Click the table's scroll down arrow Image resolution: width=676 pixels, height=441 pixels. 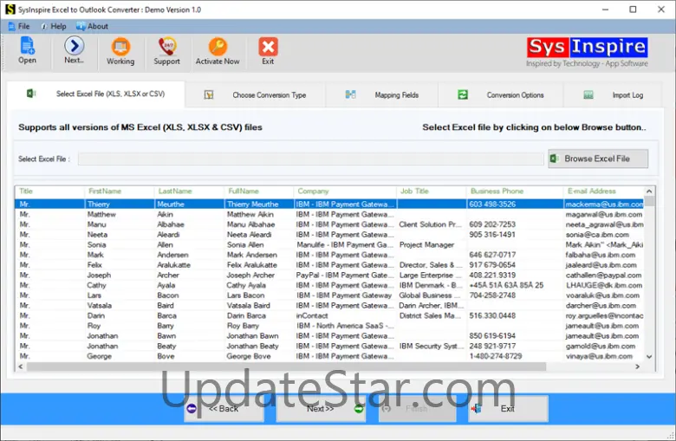649,356
